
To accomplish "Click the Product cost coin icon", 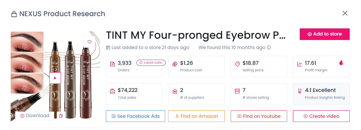I will tap(175, 64).
